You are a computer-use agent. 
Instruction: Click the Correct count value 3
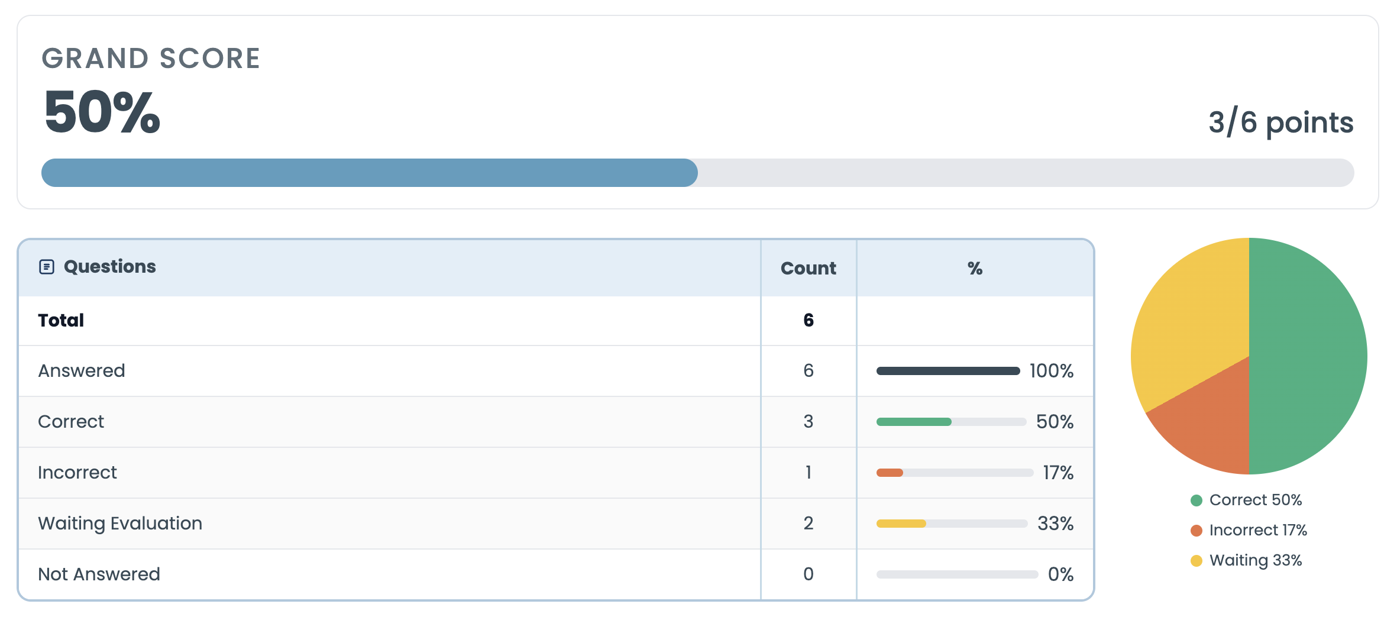click(809, 422)
